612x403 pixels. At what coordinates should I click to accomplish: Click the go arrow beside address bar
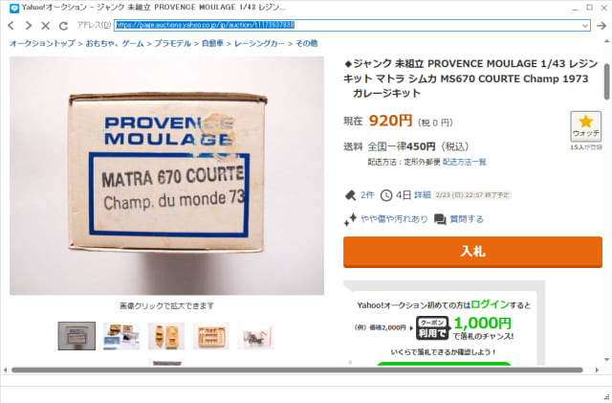(601, 26)
